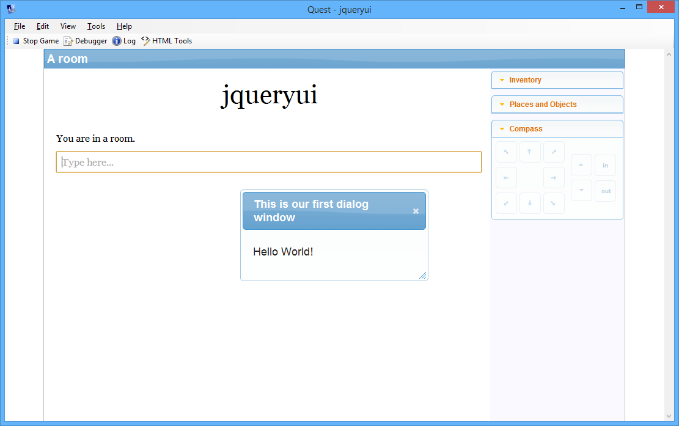This screenshot has height=426, width=679.
Task: Click the compass 'out' button
Action: [x=605, y=191]
